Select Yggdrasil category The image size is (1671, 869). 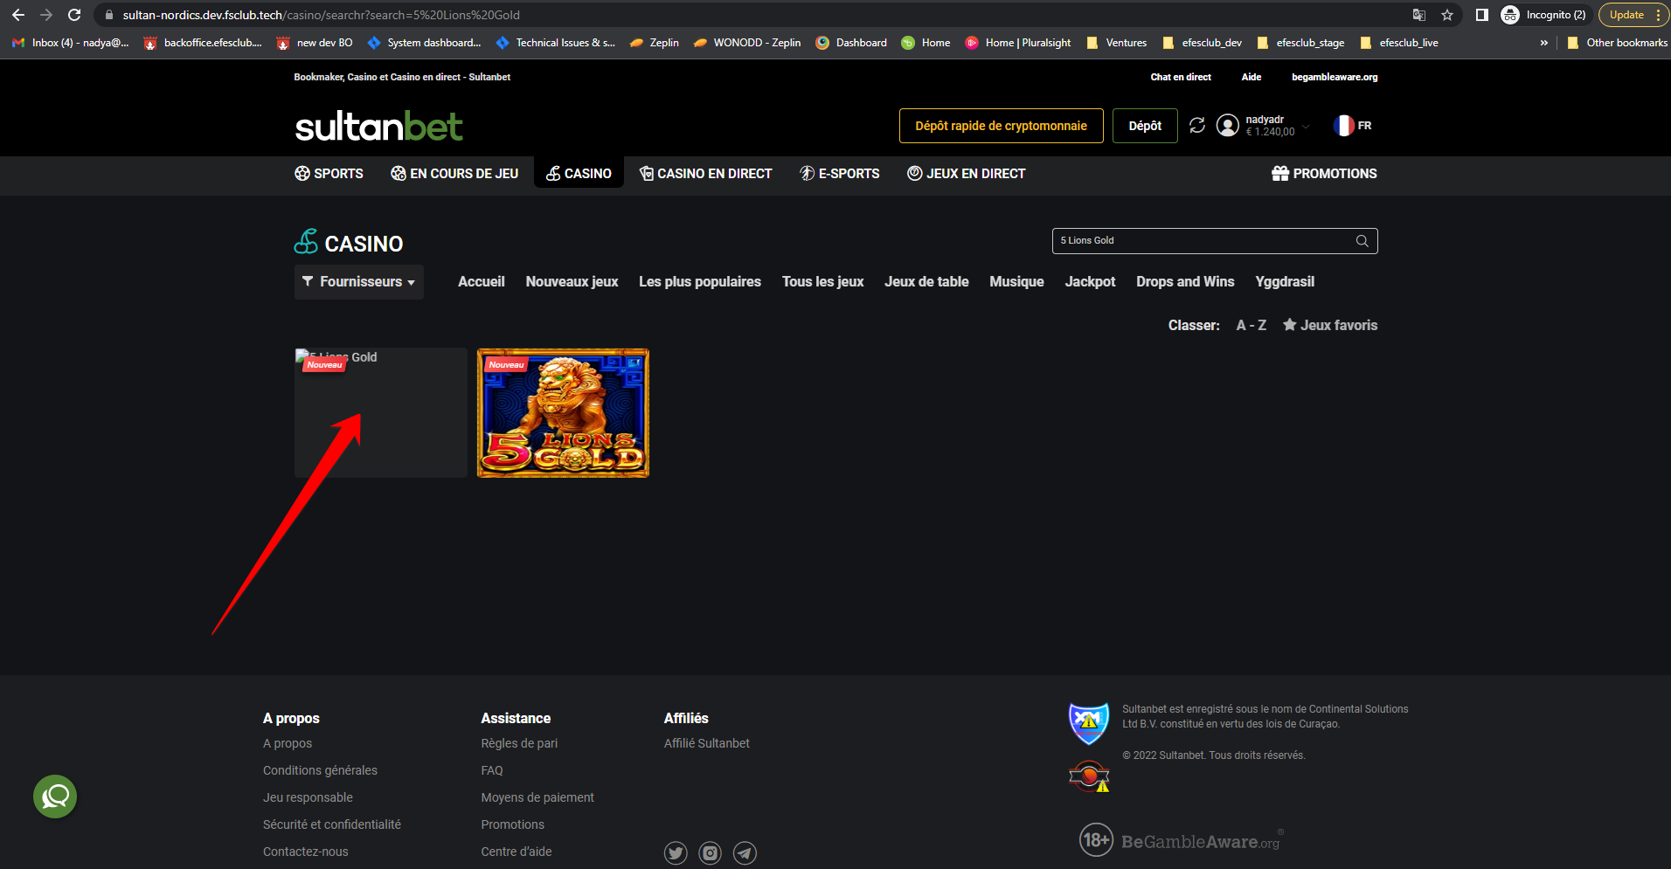(x=1285, y=282)
